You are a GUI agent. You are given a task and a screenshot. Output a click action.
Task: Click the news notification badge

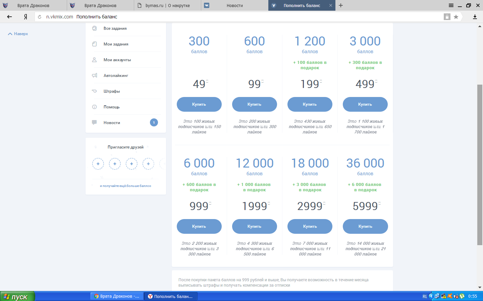154,123
